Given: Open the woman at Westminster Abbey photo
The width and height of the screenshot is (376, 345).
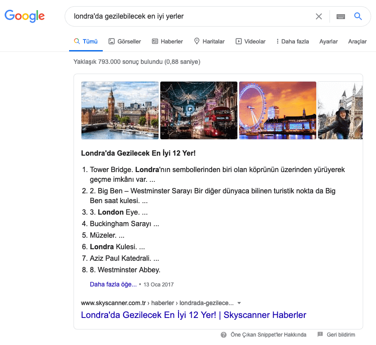Looking at the screenshot, I should click(x=340, y=110).
